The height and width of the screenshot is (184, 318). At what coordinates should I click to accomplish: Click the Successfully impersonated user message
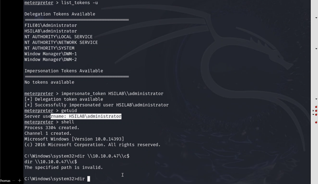point(96,105)
